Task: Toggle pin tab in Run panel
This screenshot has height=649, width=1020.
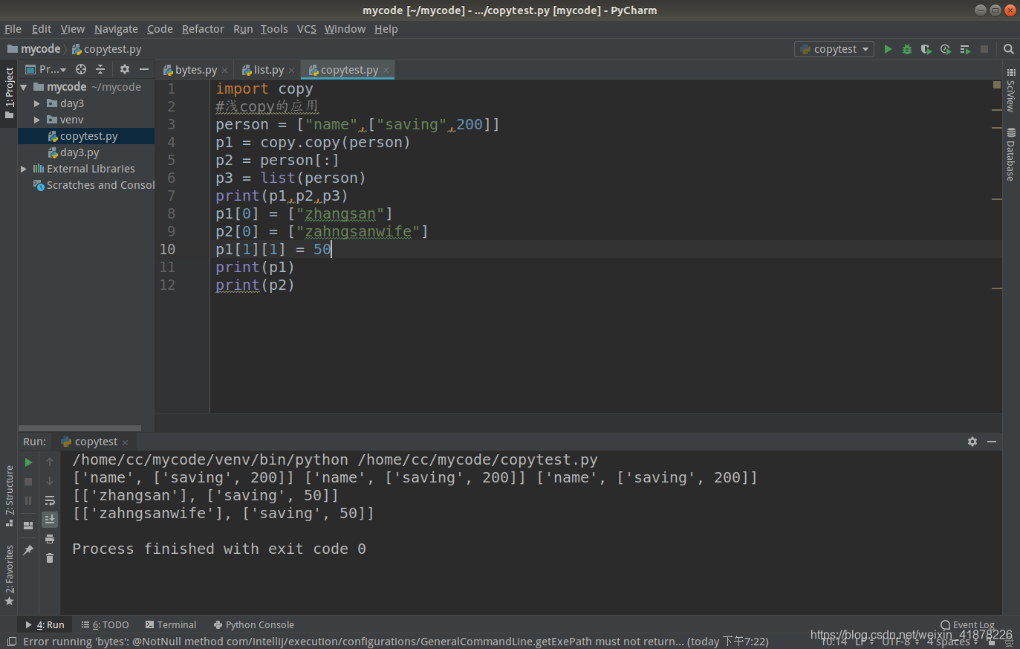Action: point(28,550)
